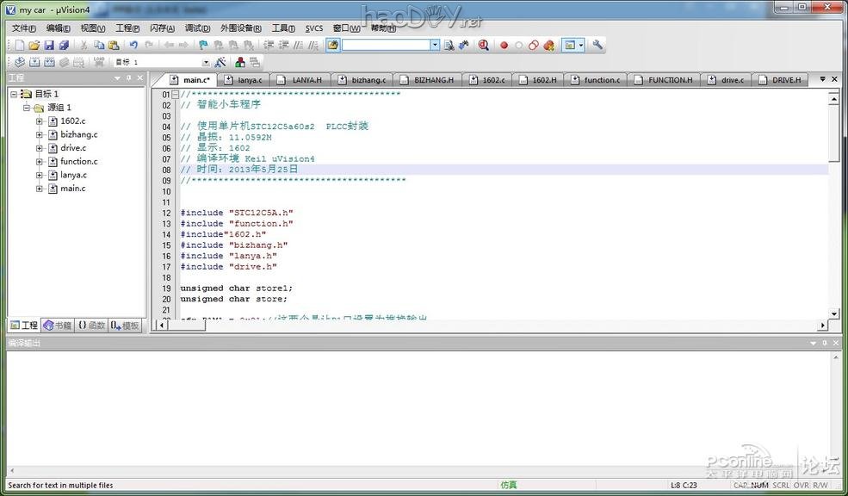Pin the project panel with pushpin
848x496 pixels.
[x=128, y=78]
